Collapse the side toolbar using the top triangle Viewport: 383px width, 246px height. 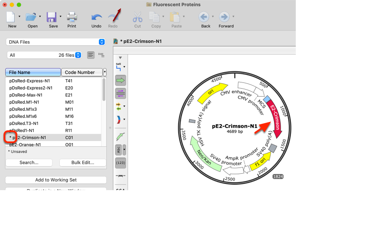click(x=120, y=58)
